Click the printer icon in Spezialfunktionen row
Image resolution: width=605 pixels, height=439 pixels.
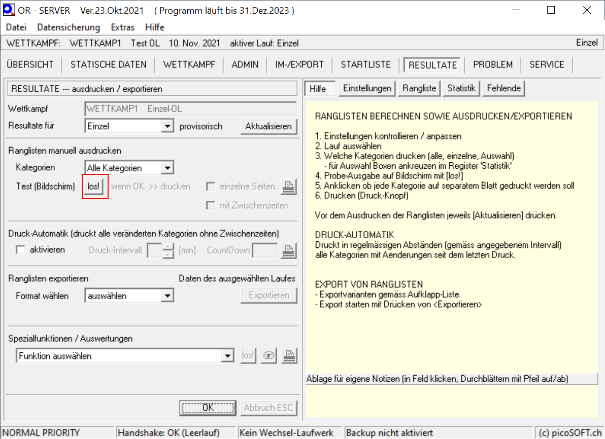click(x=288, y=356)
